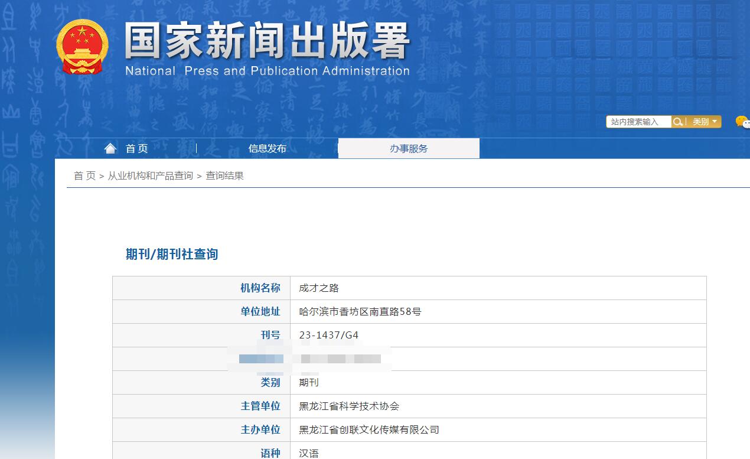Click inside the 站内搜索输入 search field
This screenshot has height=459, width=750.
[x=638, y=122]
